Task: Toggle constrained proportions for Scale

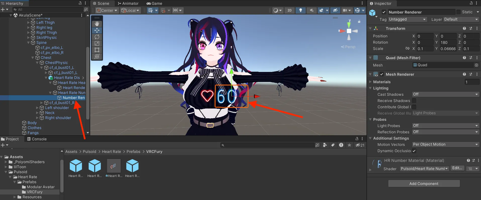Action: pos(407,49)
